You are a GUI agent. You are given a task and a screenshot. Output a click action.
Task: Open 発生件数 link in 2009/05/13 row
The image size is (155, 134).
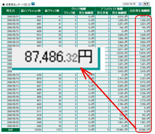coord(109,83)
